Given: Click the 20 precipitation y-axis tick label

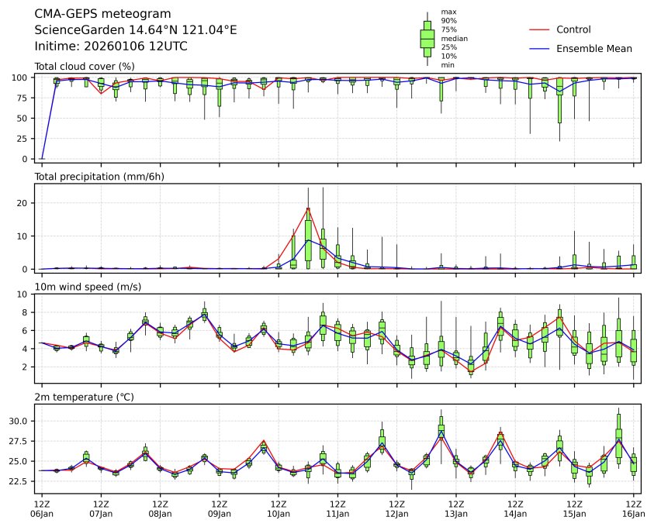Looking at the screenshot, I should (23, 203).
